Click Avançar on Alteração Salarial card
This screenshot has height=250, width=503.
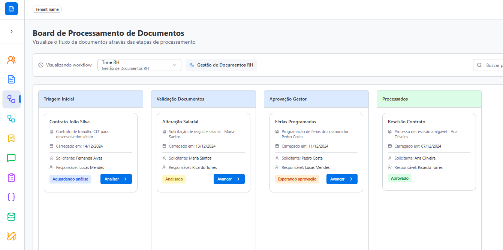click(x=229, y=179)
